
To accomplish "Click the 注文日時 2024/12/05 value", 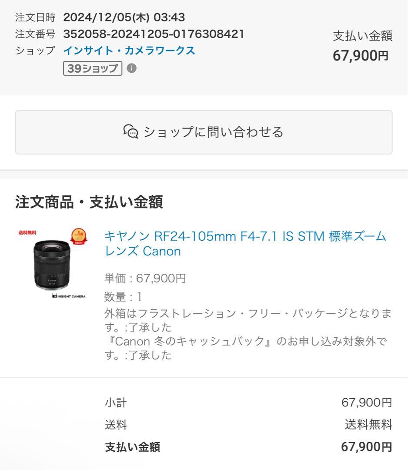I will coord(124,17).
